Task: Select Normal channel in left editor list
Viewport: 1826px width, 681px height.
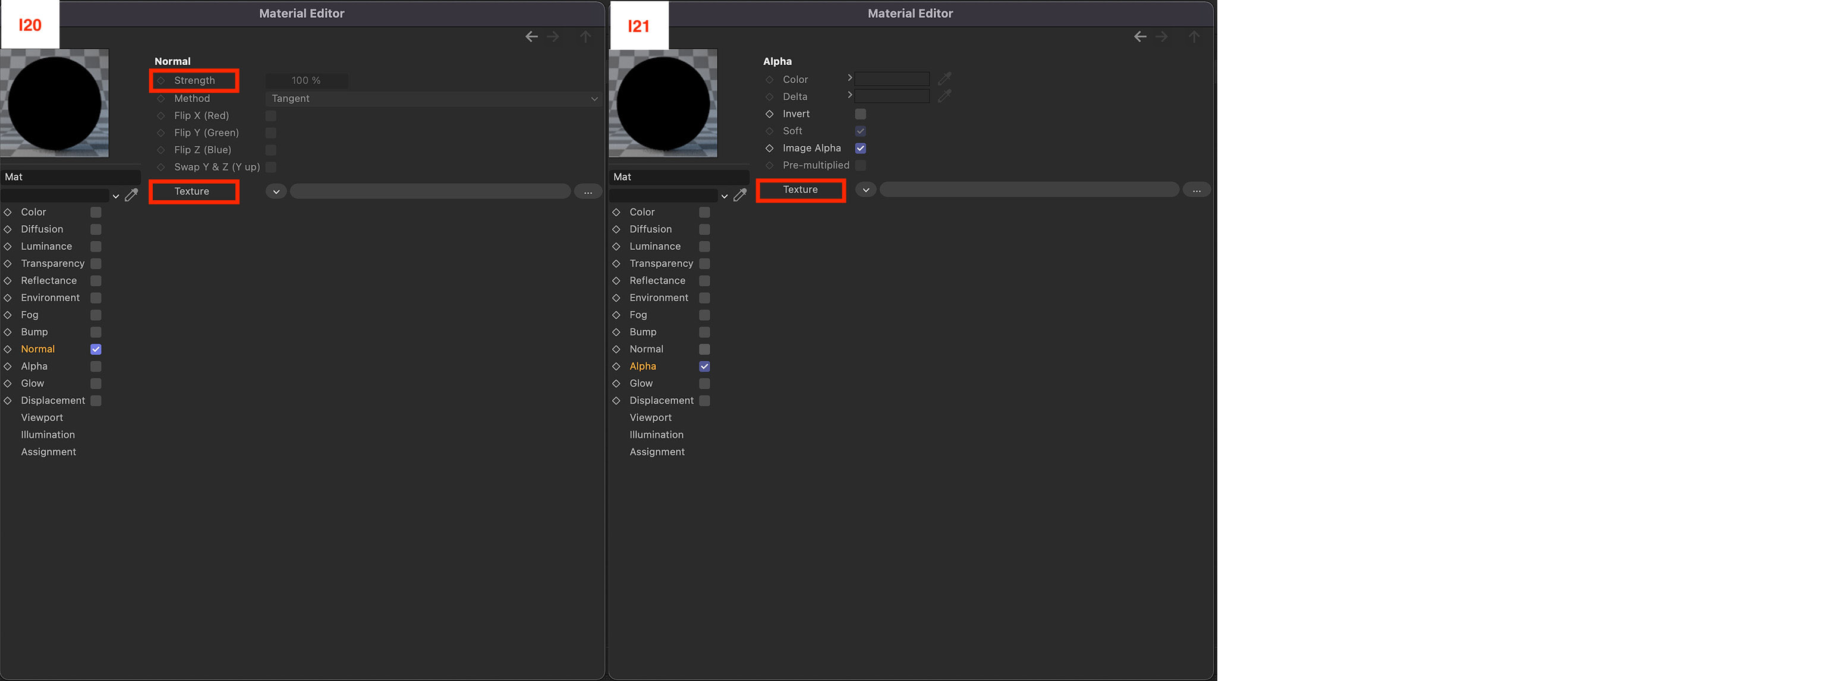Action: coord(37,349)
